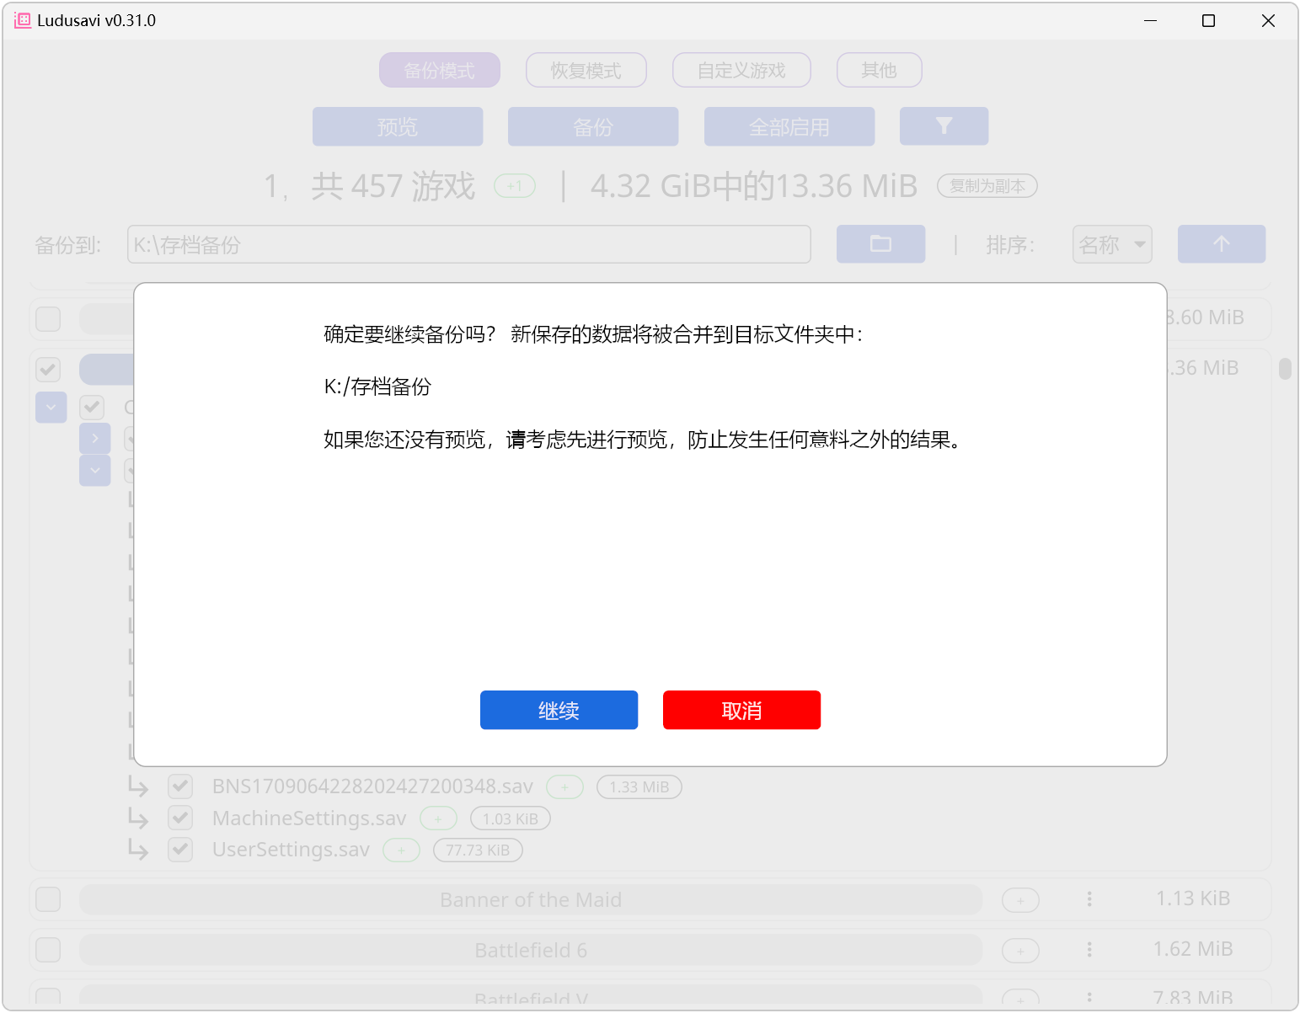Open three-dot menu for Banner of the Maid
This screenshot has width=1300, height=1013.
(x=1089, y=899)
